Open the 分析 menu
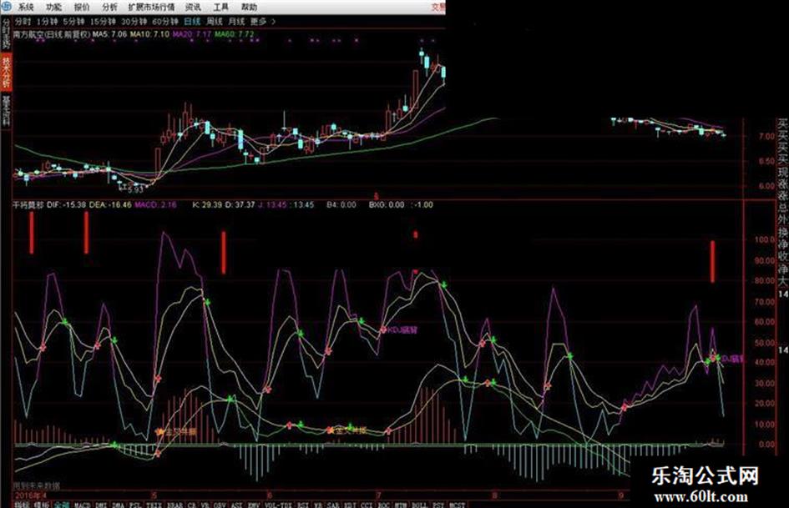The image size is (789, 508). coord(109,7)
